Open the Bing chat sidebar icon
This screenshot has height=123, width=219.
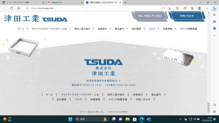pos(215,8)
